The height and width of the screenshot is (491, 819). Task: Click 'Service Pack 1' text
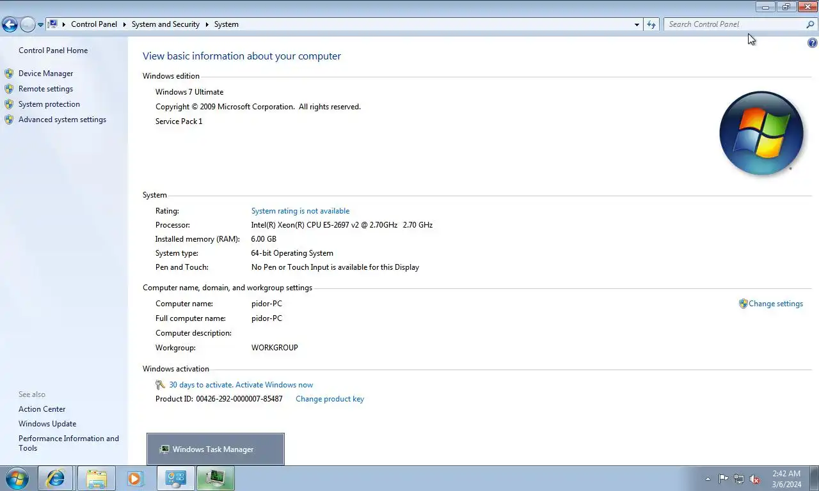[x=179, y=121]
